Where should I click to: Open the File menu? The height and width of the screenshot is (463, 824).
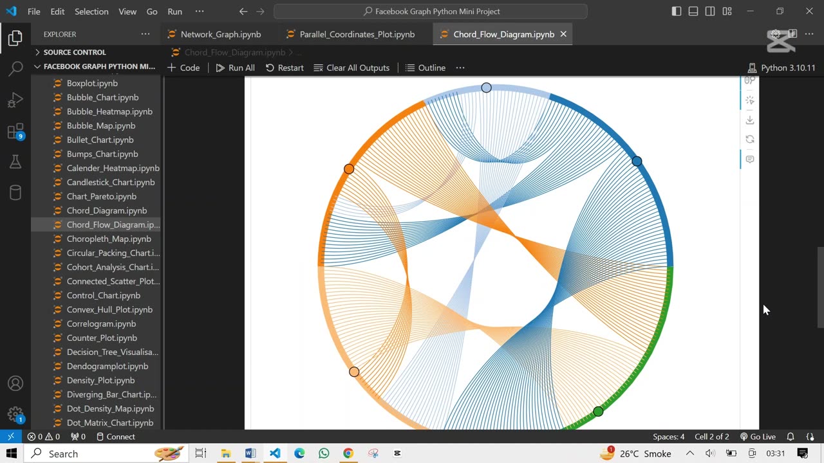[34, 12]
